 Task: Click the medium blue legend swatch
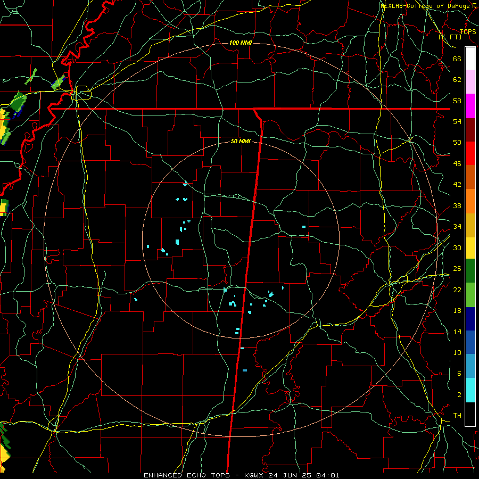pos(470,342)
